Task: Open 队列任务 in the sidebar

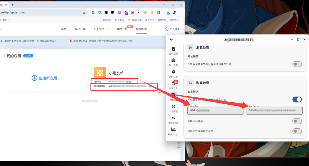Action: (x=174, y=62)
